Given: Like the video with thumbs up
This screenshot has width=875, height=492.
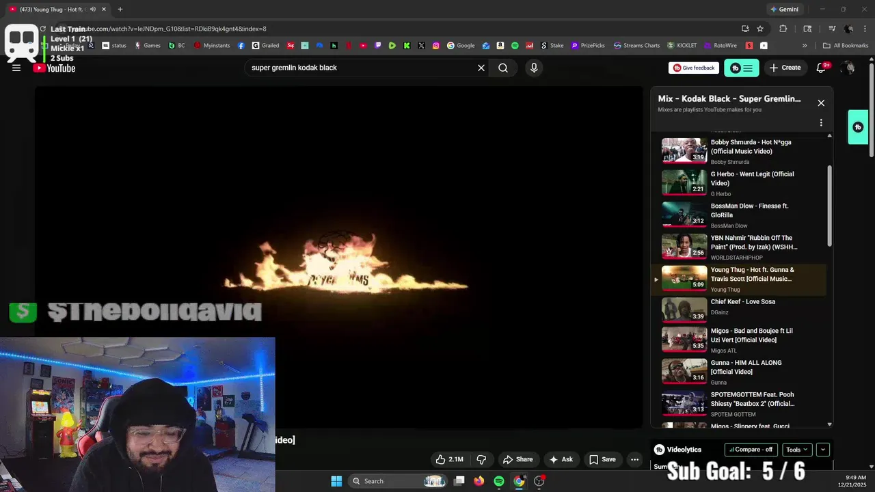Looking at the screenshot, I should pyautogui.click(x=449, y=459).
